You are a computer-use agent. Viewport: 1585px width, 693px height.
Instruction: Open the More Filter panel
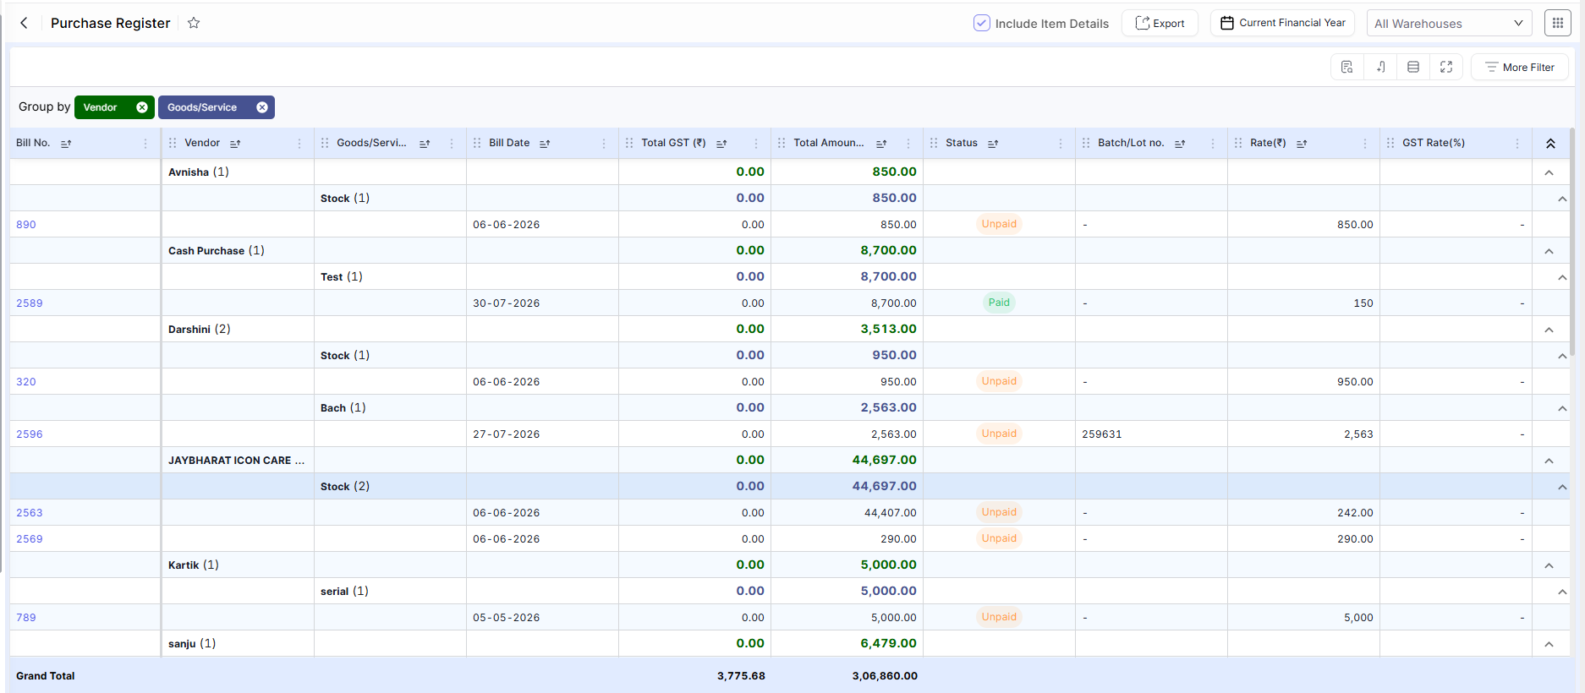pos(1520,67)
